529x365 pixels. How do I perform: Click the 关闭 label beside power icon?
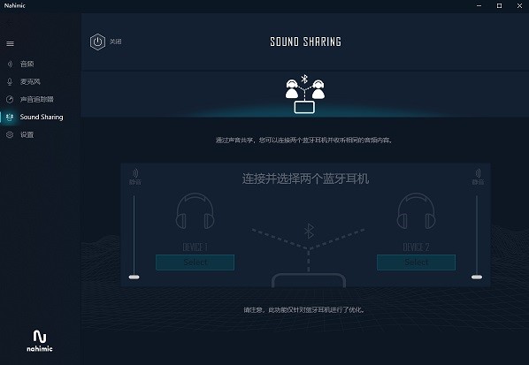click(x=115, y=42)
